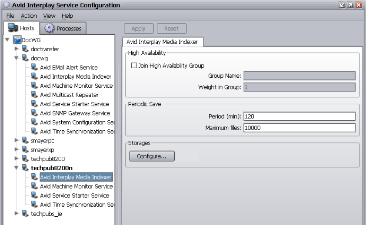Screen dimensions: 366x225
Task: Expand the techpub8200 host node
Action: coord(17,159)
